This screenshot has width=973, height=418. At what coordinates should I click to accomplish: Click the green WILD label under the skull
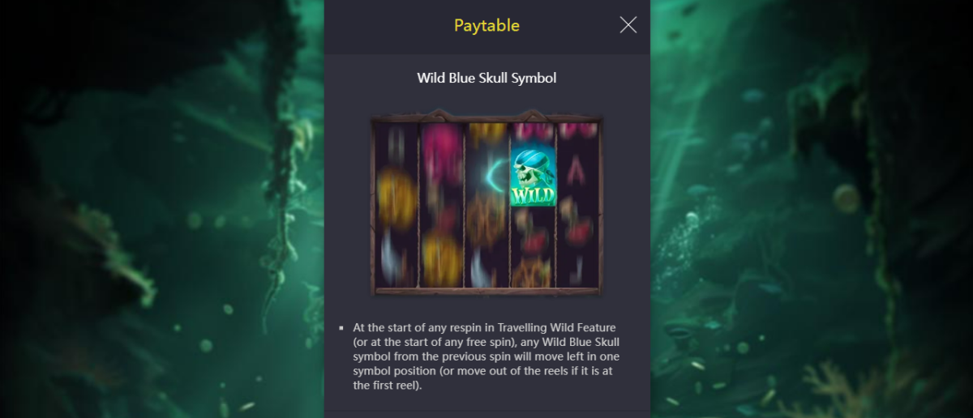[533, 194]
